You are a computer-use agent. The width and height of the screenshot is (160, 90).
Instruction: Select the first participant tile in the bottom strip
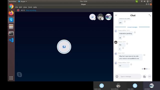coord(102,86)
